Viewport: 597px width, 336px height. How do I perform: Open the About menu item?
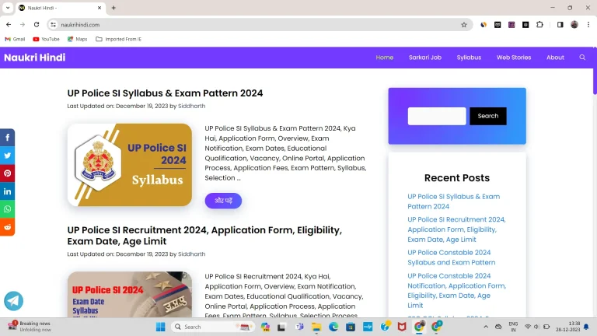click(x=555, y=58)
